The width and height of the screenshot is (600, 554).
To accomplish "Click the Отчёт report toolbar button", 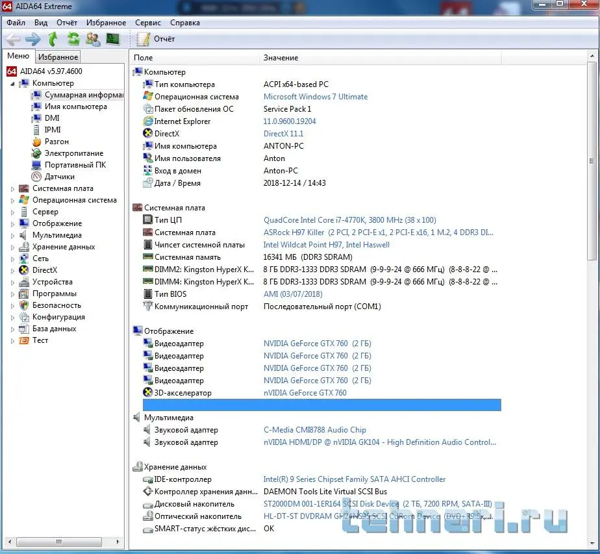I will point(156,39).
